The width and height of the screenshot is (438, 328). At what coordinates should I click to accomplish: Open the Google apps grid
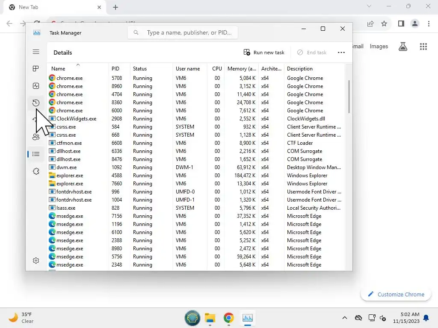[423, 46]
